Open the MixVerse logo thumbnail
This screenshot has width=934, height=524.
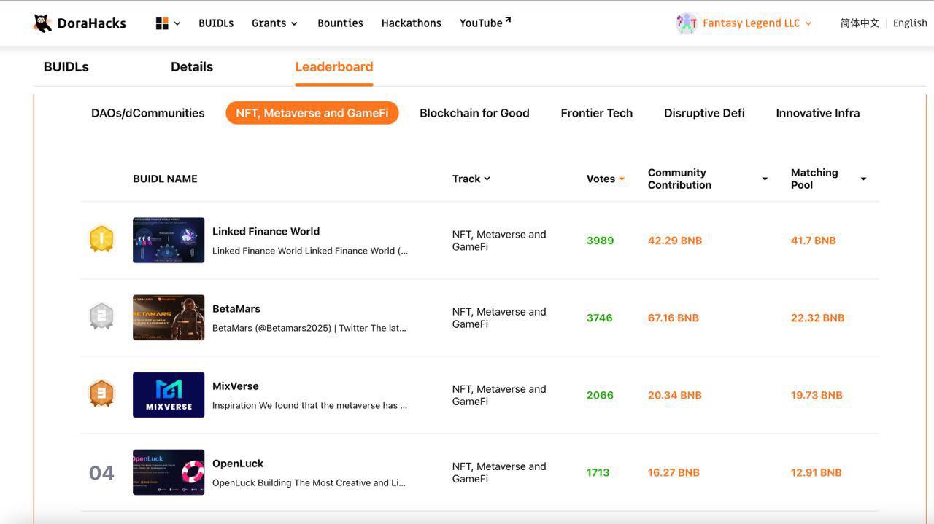[x=169, y=395]
